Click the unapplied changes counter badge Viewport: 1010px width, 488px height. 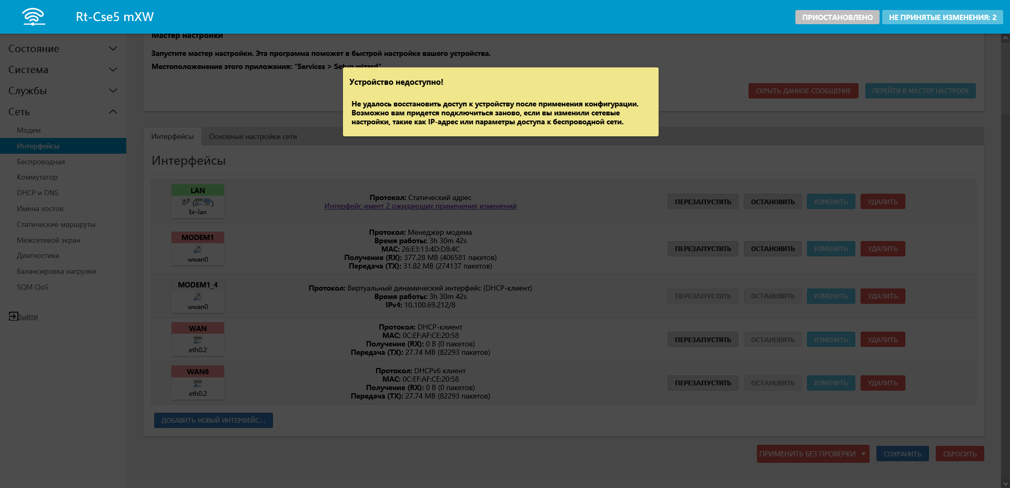(x=942, y=17)
